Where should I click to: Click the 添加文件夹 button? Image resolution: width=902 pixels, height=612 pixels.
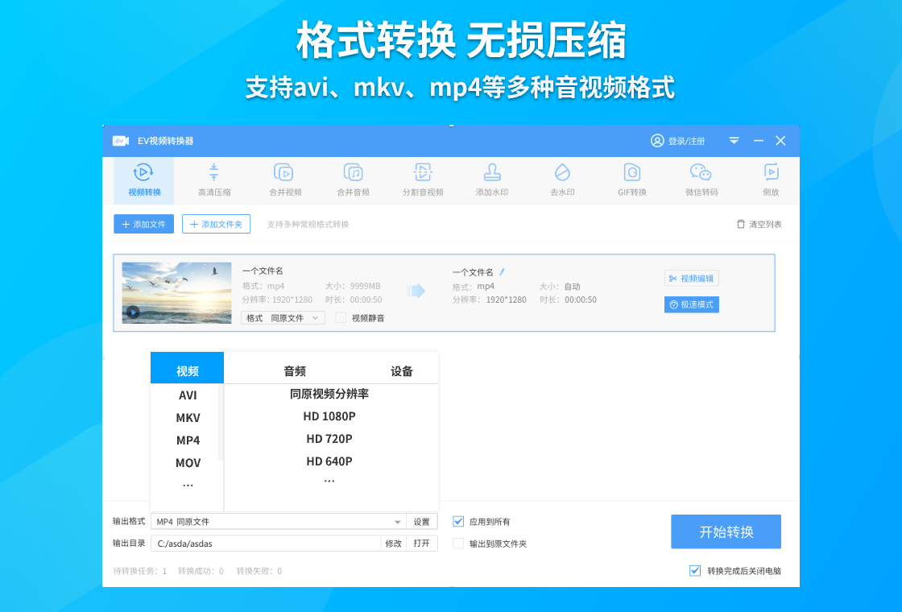(217, 225)
